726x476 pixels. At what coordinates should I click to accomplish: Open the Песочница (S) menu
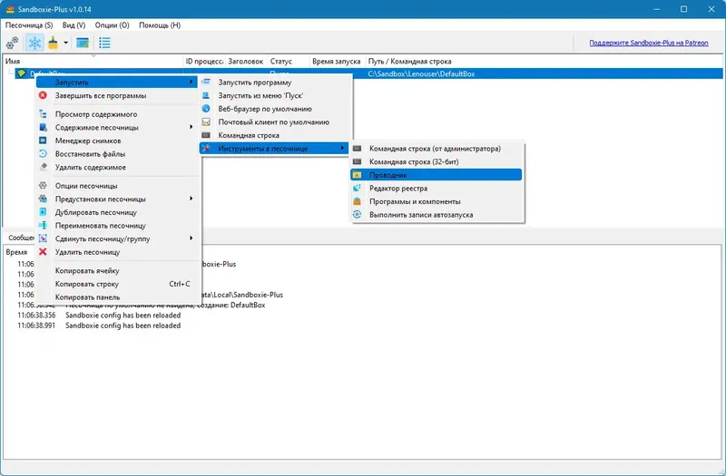tap(29, 25)
